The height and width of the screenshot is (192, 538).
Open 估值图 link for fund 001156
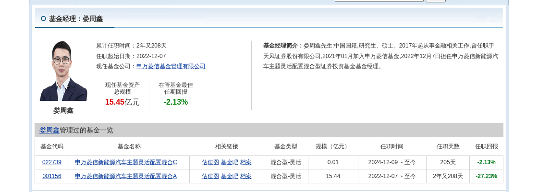coord(210,176)
